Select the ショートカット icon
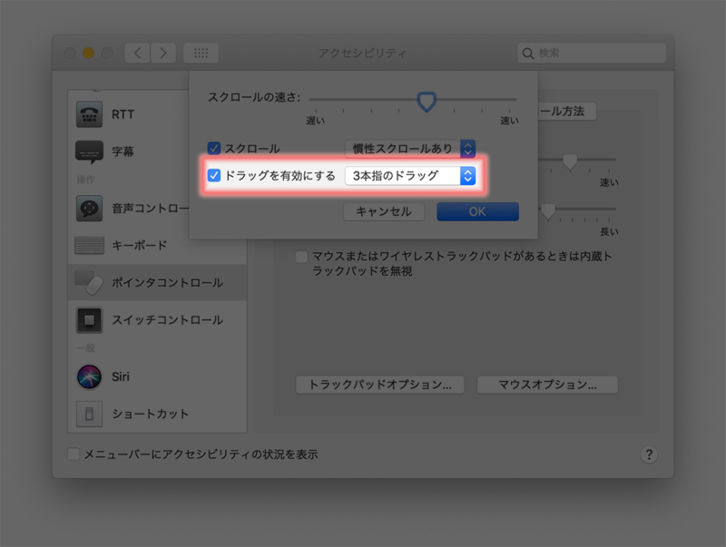This screenshot has height=547, width=726. [x=89, y=414]
